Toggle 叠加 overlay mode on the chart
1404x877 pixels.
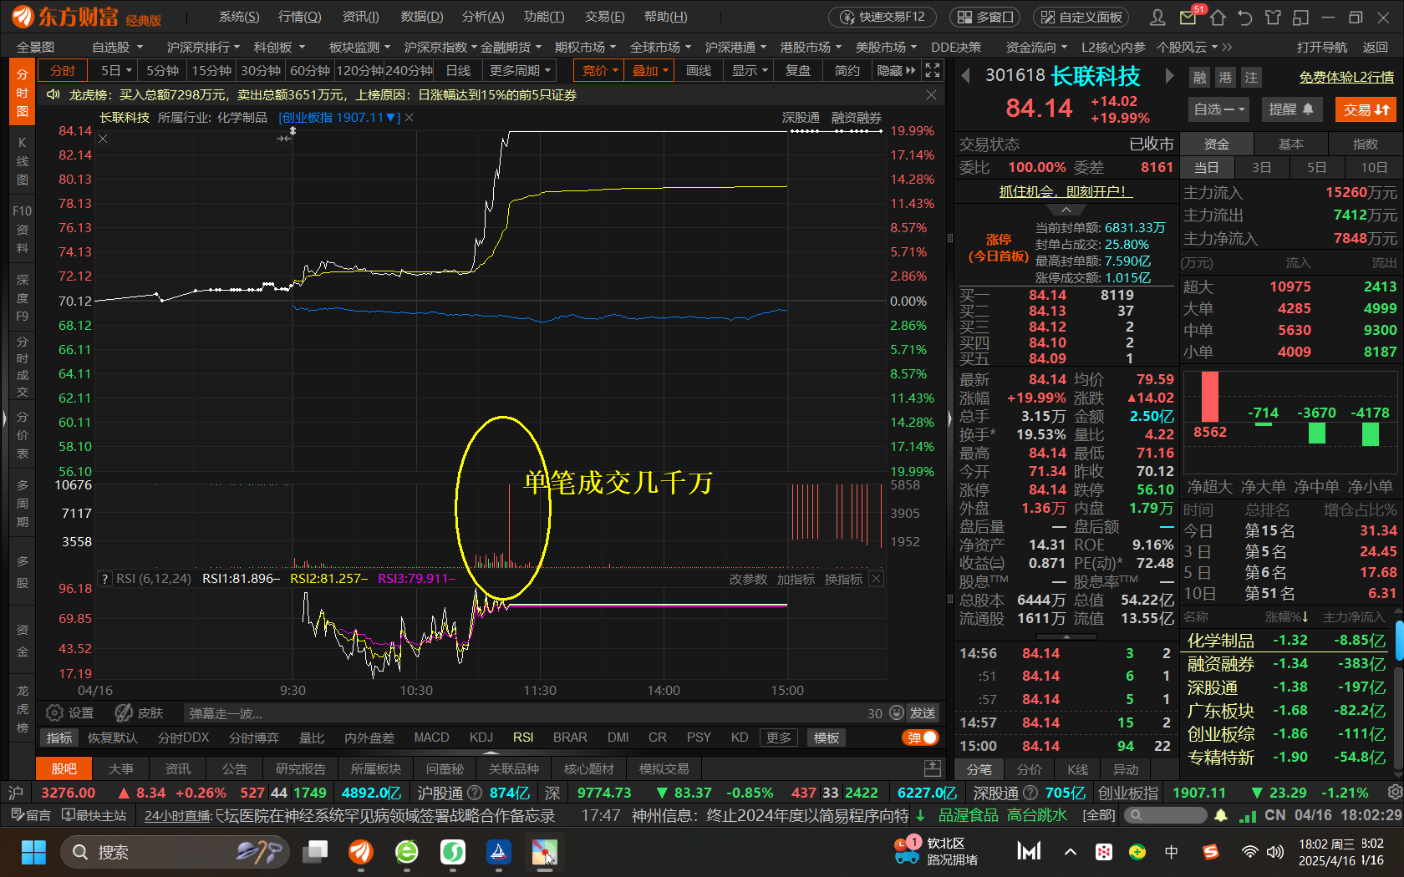[x=649, y=70]
